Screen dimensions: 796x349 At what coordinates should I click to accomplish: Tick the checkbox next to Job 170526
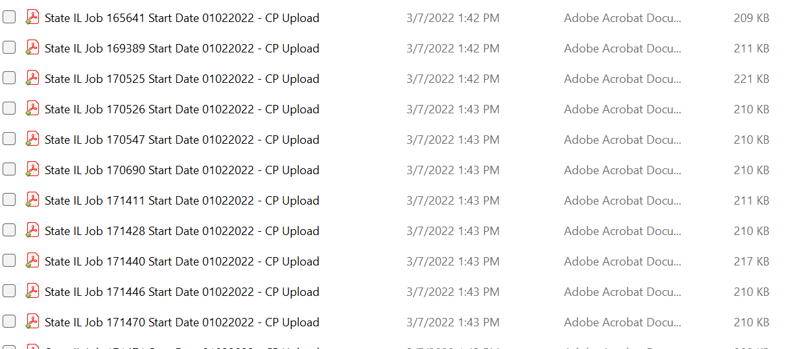click(x=9, y=108)
